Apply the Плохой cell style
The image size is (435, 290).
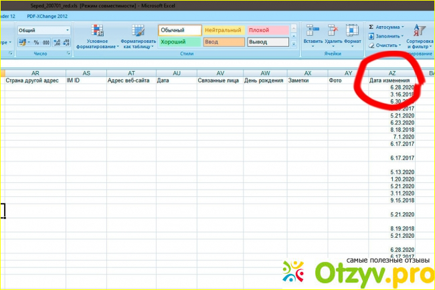pos(266,30)
